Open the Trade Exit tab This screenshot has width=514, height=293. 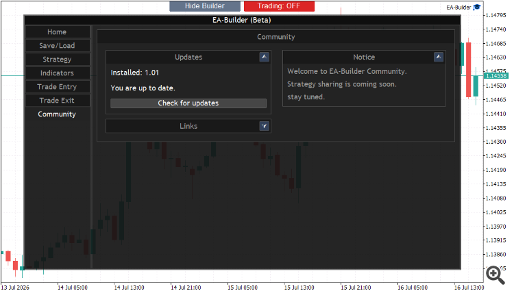click(x=58, y=101)
